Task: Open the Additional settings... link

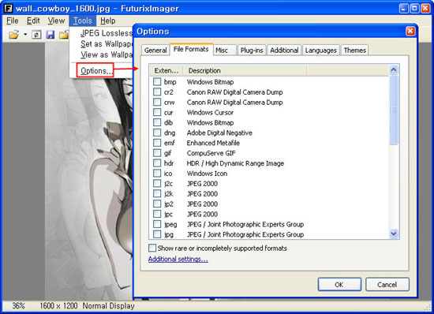Action: click(x=178, y=260)
